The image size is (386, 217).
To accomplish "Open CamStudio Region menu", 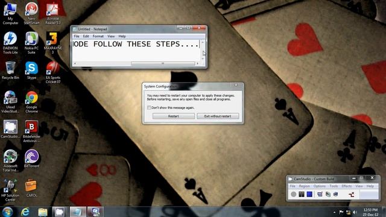I will [x=304, y=186].
